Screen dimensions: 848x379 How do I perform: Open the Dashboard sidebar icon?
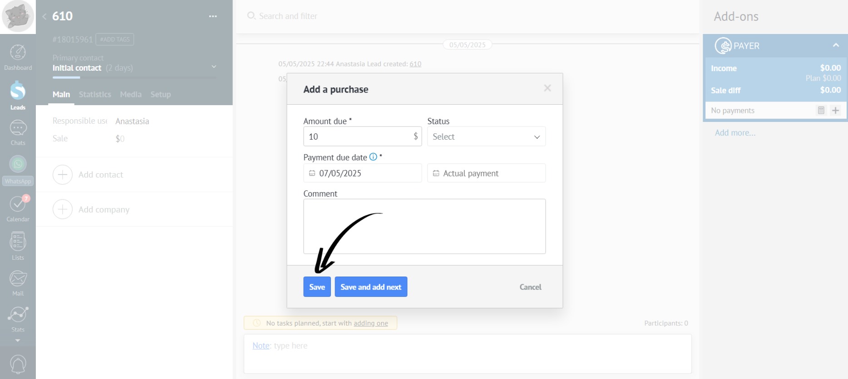pos(18,57)
